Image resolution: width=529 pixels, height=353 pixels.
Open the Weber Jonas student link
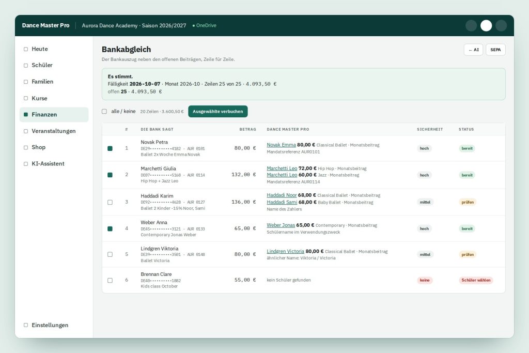281,225
